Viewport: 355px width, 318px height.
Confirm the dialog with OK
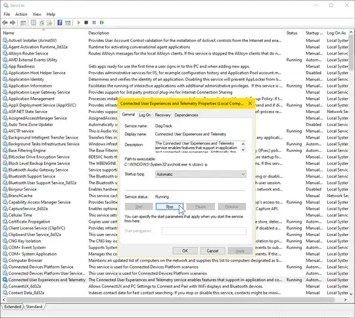(185, 251)
